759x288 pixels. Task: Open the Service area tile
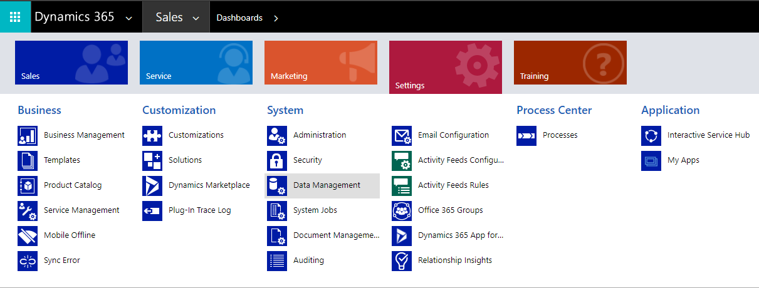[x=196, y=63]
